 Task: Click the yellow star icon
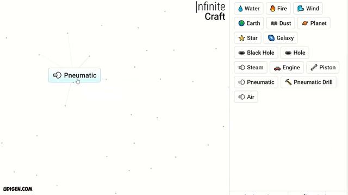(241, 38)
